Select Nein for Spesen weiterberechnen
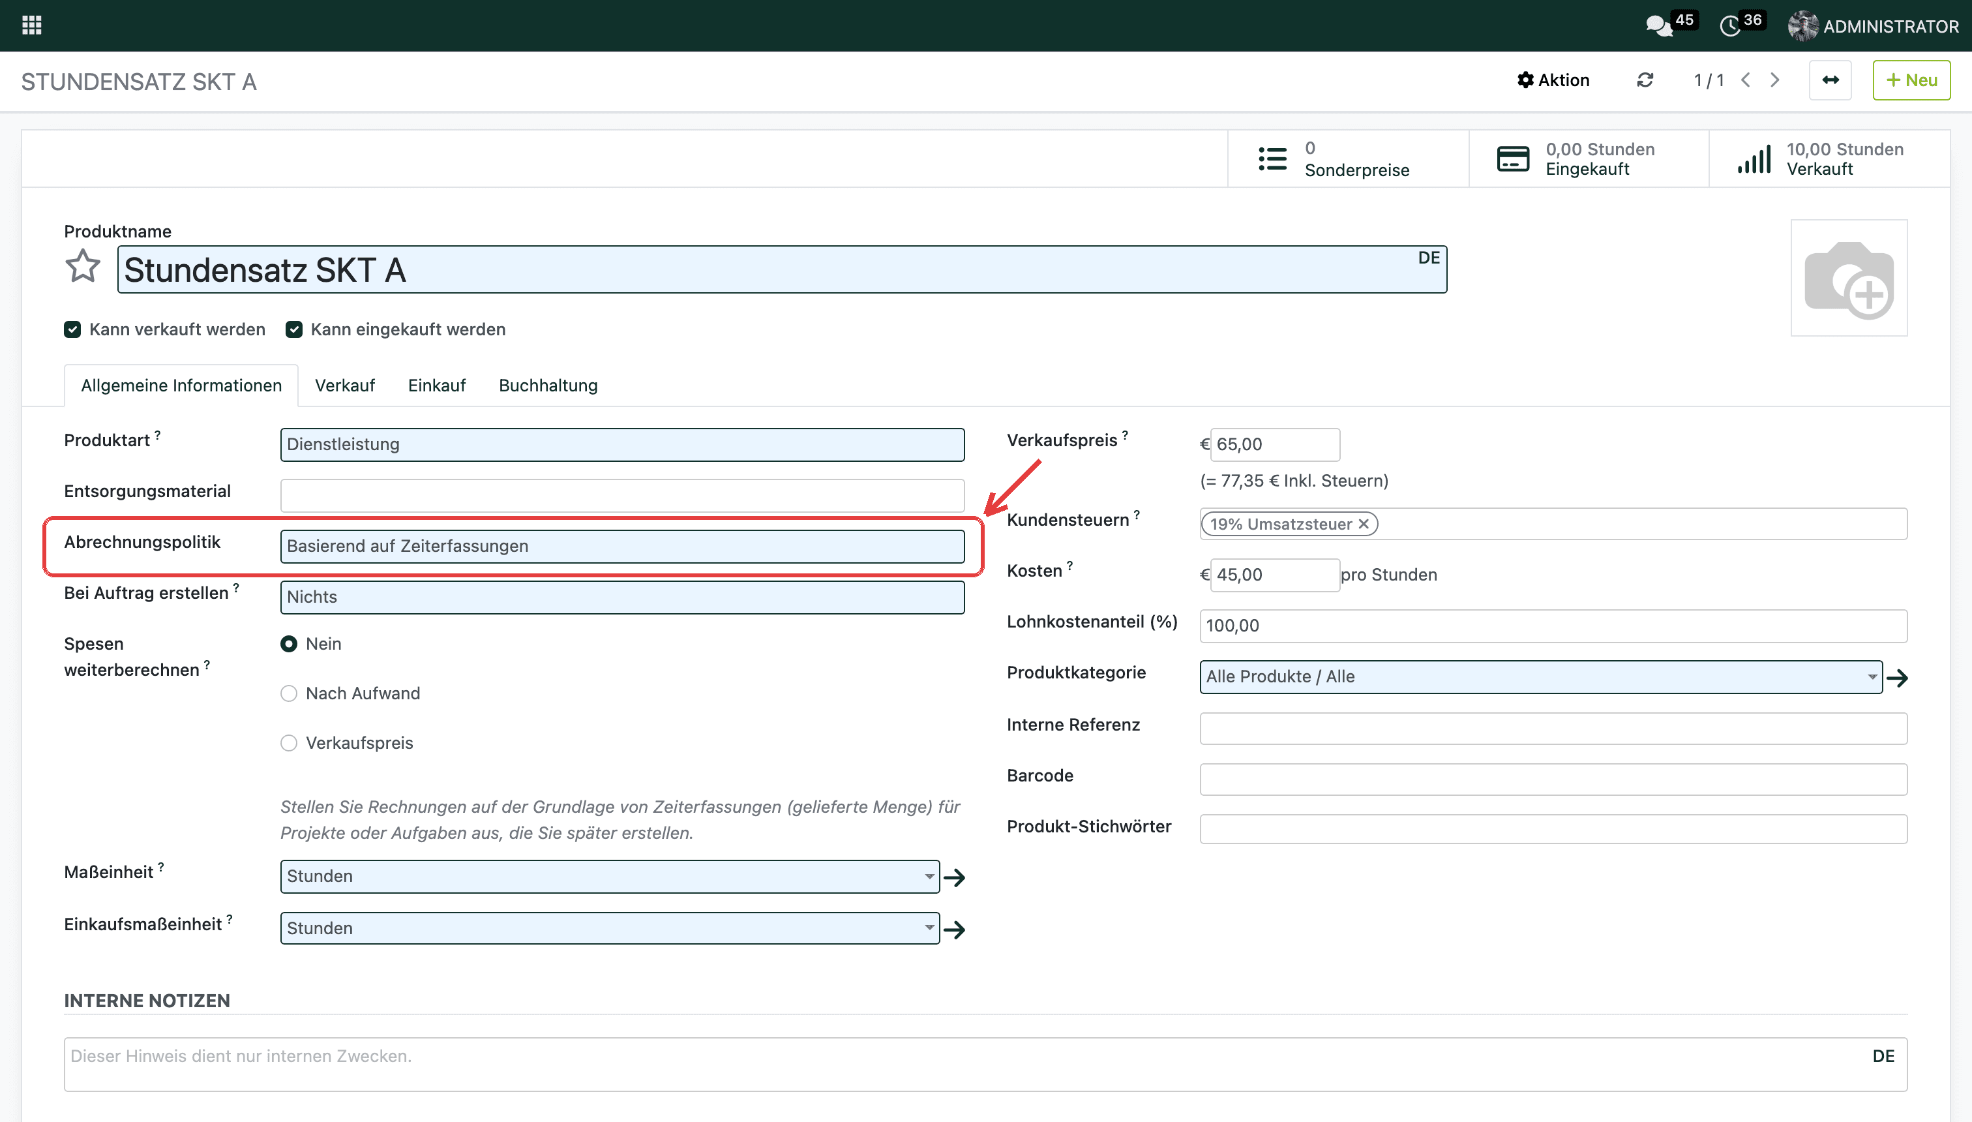The height and width of the screenshot is (1122, 1972). coord(289,644)
